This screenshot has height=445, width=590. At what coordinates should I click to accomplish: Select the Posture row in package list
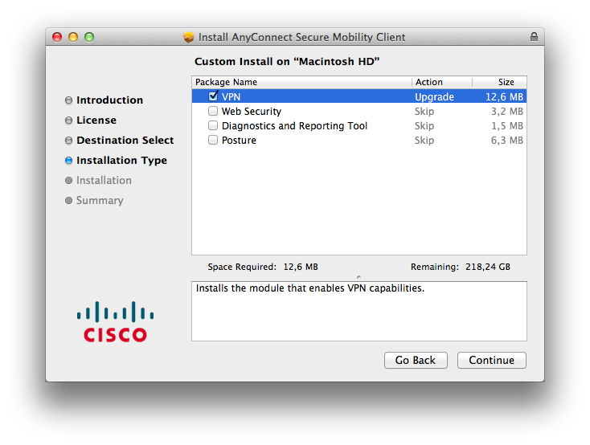coord(322,141)
